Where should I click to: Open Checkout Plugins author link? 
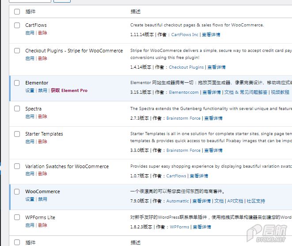coord(186,67)
